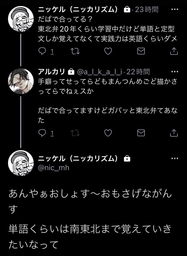This screenshot has height=256, width=187.
Task: Open アルカリ's profile picture
Action: click(x=21, y=81)
